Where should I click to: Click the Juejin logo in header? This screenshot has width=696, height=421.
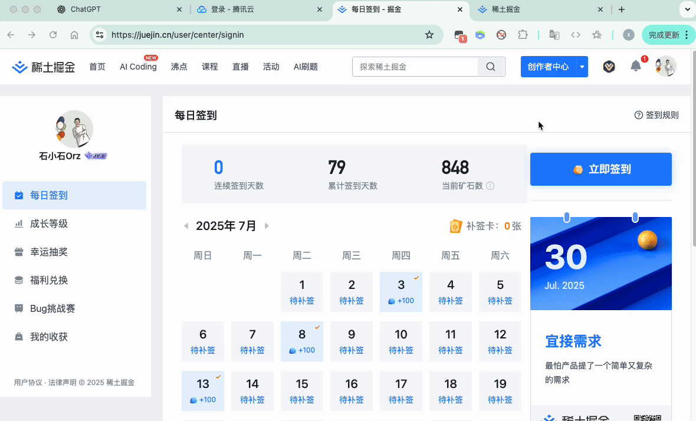coord(43,67)
